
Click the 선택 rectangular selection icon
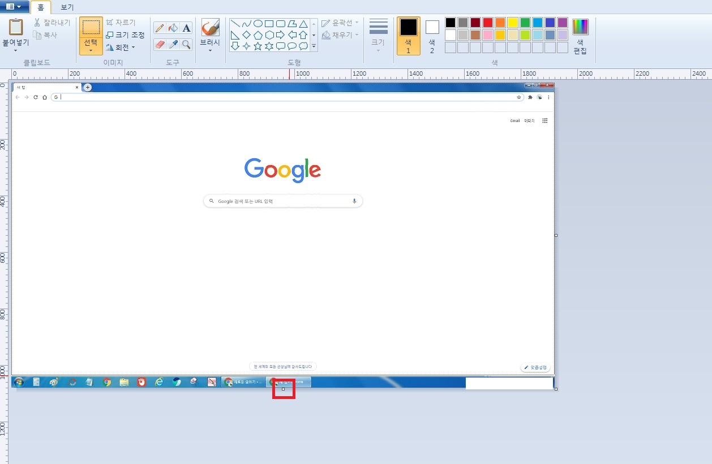[x=91, y=27]
